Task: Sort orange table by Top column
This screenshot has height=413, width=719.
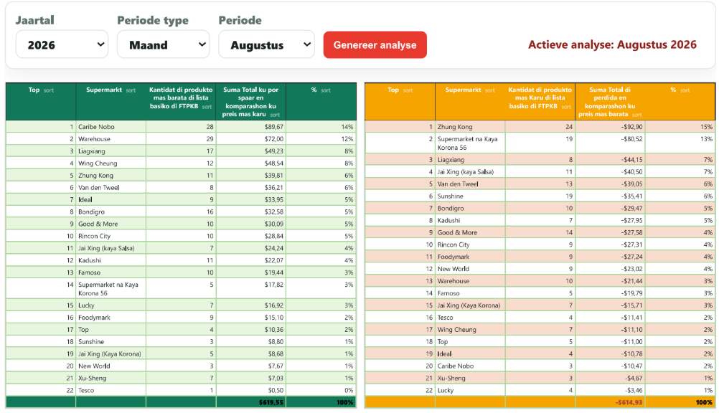Action: click(408, 90)
